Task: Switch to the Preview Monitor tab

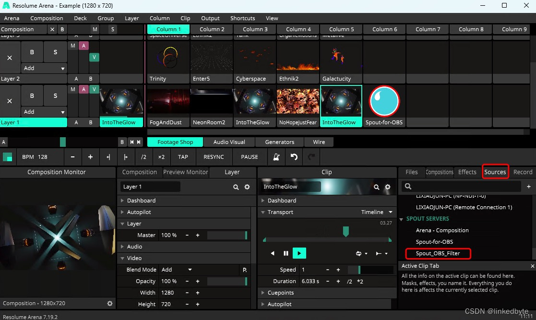Action: click(186, 172)
